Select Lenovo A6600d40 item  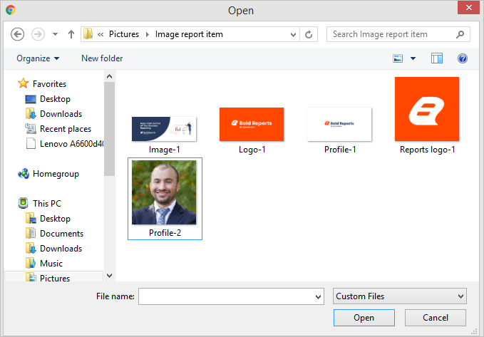coord(71,144)
